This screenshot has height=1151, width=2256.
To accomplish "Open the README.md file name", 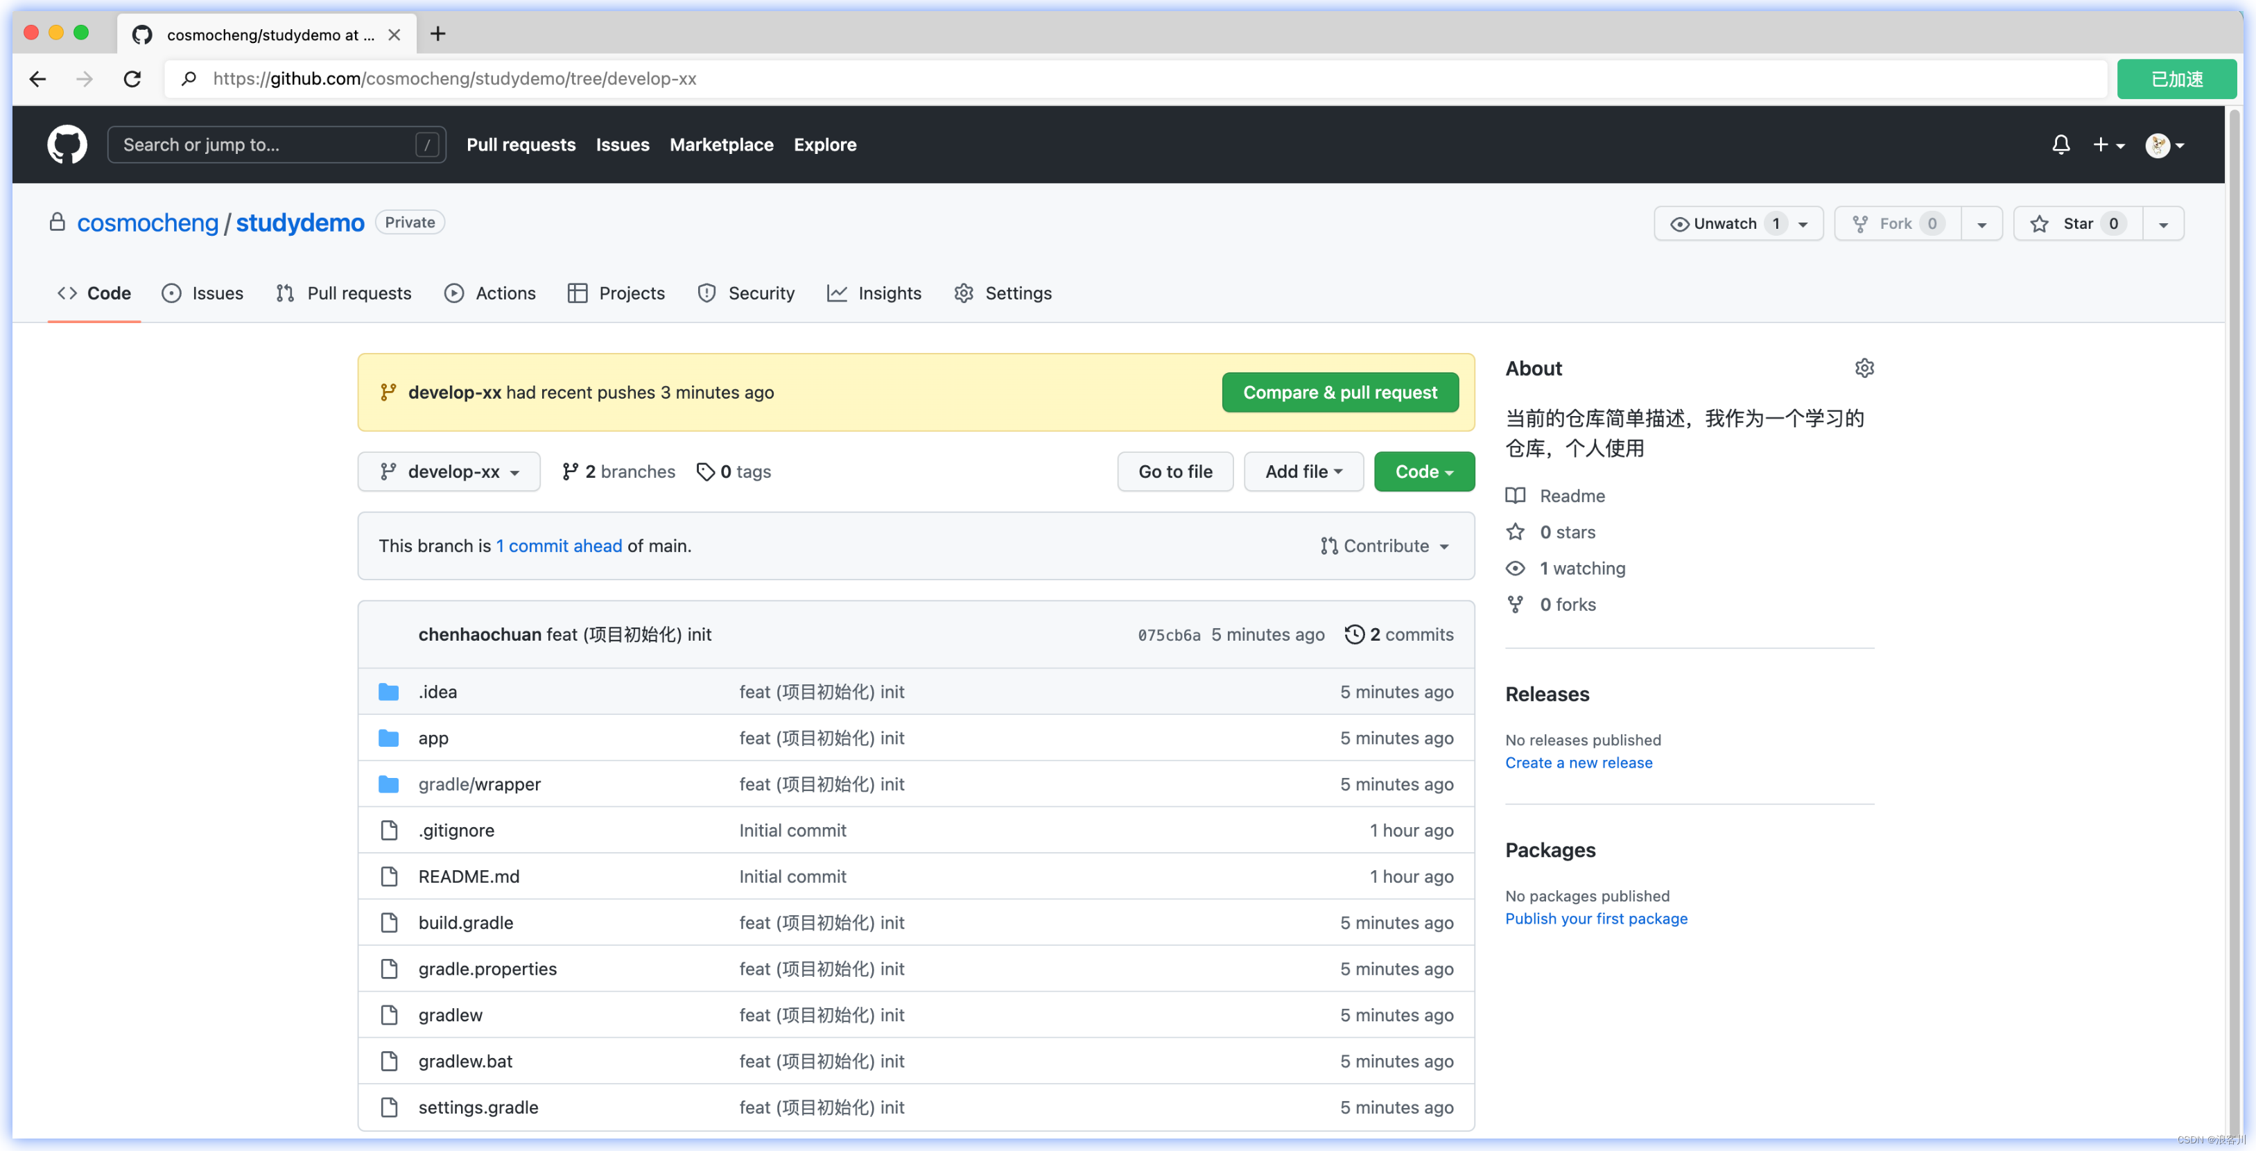I will (469, 876).
